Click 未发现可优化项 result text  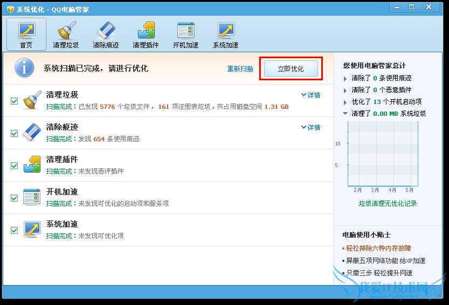101,236
